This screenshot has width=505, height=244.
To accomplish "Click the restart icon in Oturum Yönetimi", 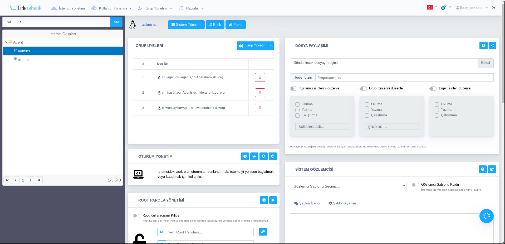I will tap(263, 156).
